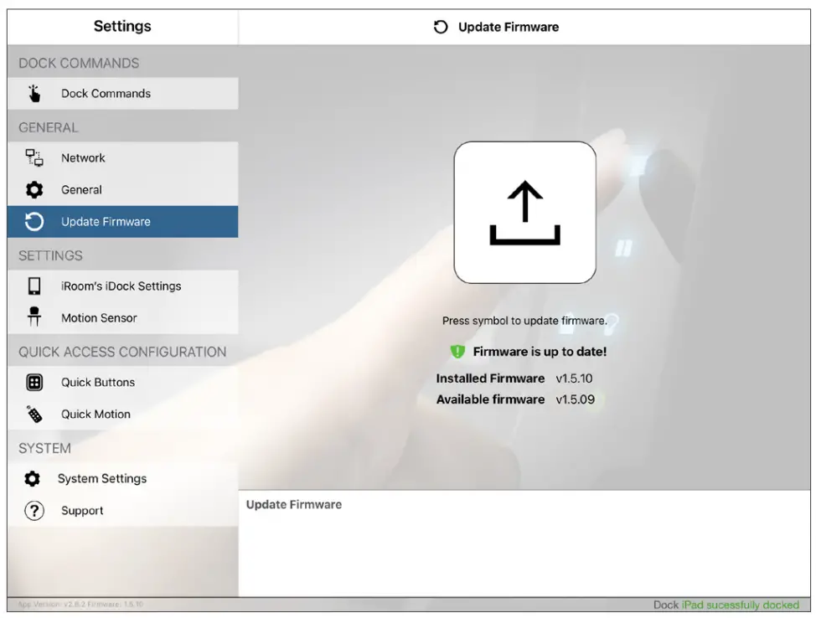Select Update Firmware in the sidebar
Screen dimensions: 816x618
(x=122, y=221)
